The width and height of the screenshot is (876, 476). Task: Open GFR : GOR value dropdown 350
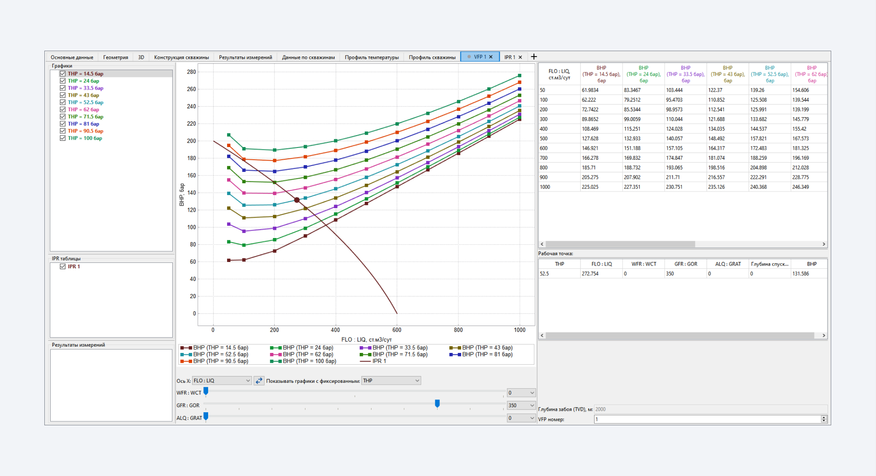[521, 405]
